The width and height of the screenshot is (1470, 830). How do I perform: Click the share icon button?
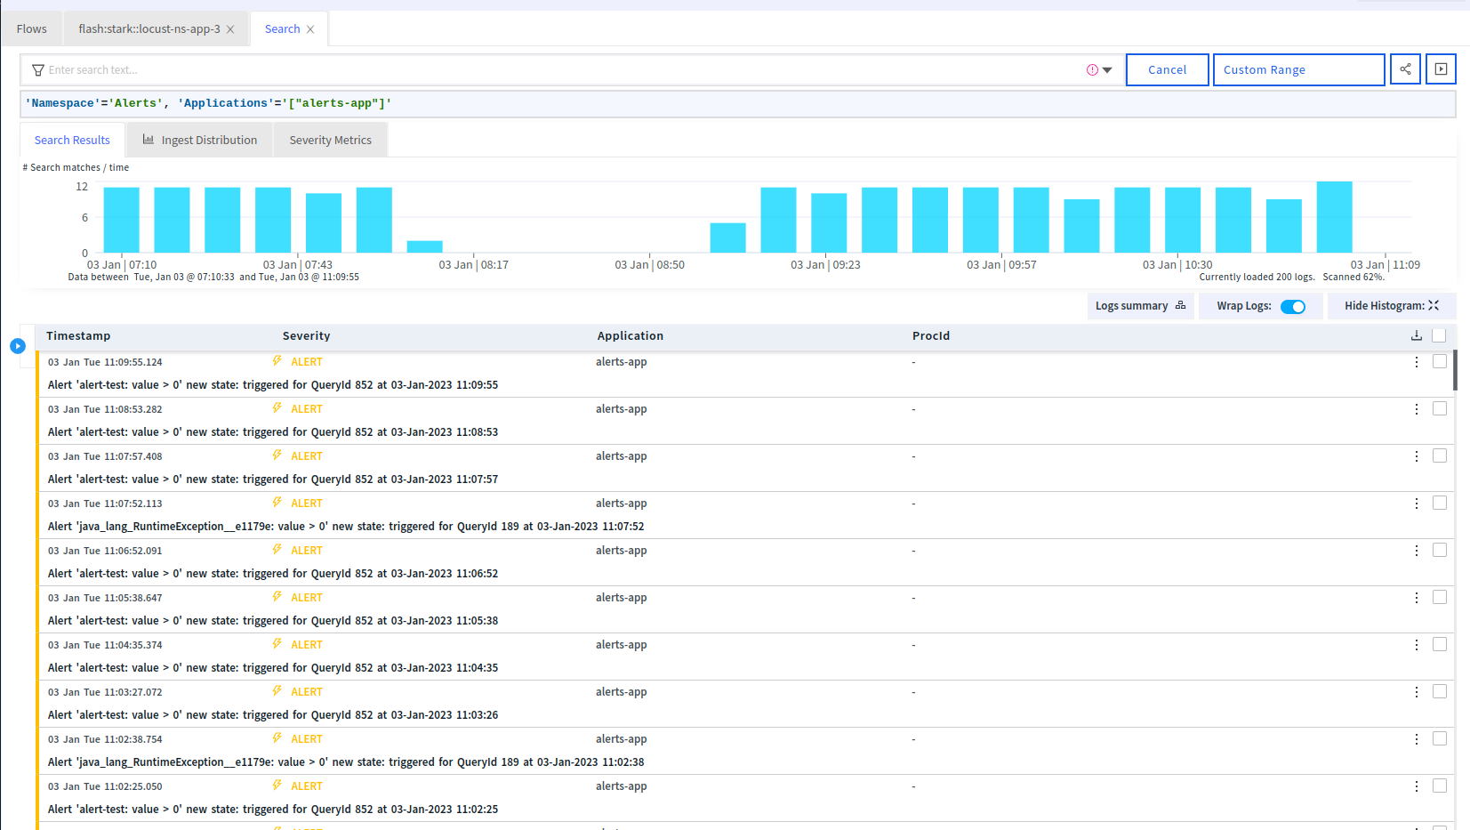click(1405, 69)
